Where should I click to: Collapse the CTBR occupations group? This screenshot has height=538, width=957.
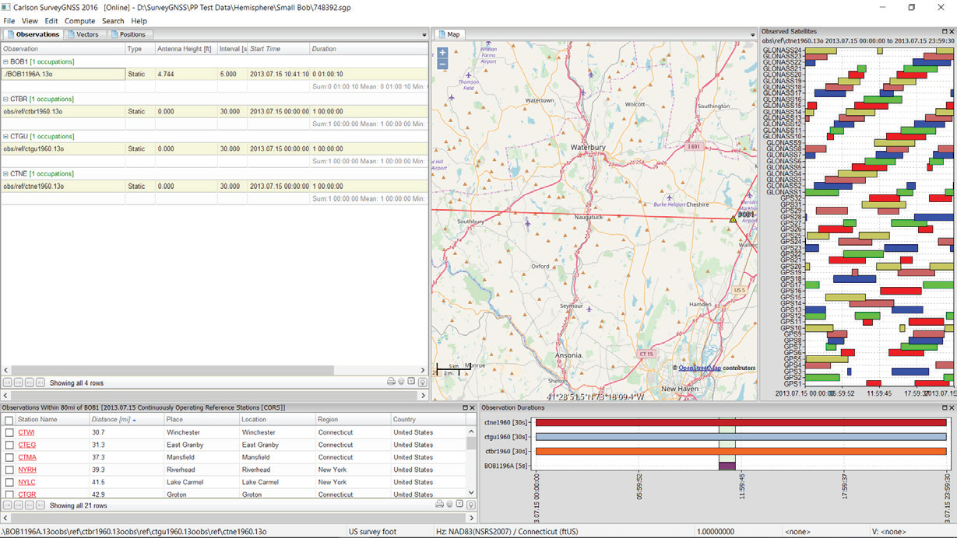(x=5, y=99)
